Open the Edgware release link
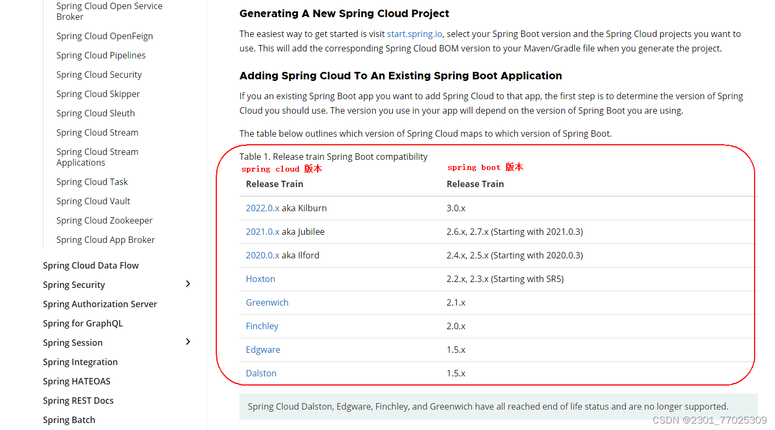775x430 pixels. (263, 350)
